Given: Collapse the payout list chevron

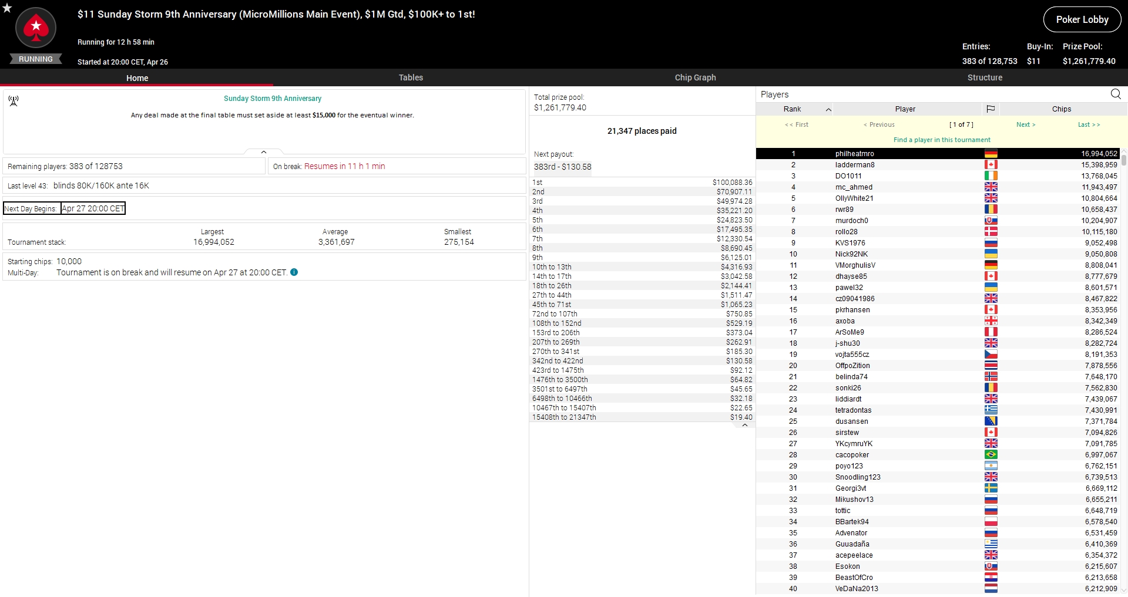Looking at the screenshot, I should click(745, 425).
